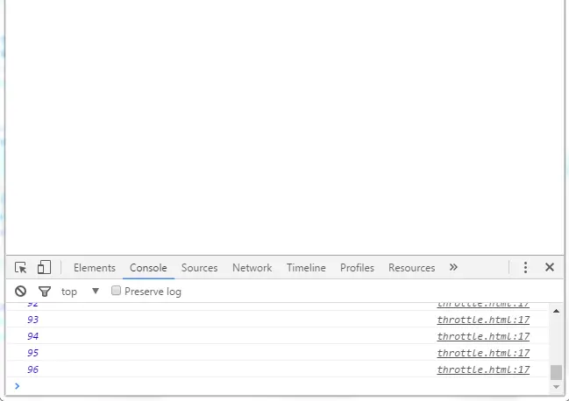Open throttle.html:17 link on row 93
This screenshot has height=401, width=569.
point(483,320)
